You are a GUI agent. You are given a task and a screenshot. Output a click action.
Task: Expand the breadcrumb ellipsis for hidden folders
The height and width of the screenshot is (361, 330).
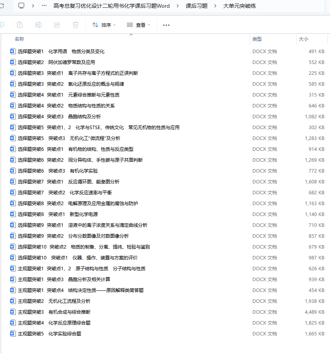pyautogui.click(x=44, y=6)
